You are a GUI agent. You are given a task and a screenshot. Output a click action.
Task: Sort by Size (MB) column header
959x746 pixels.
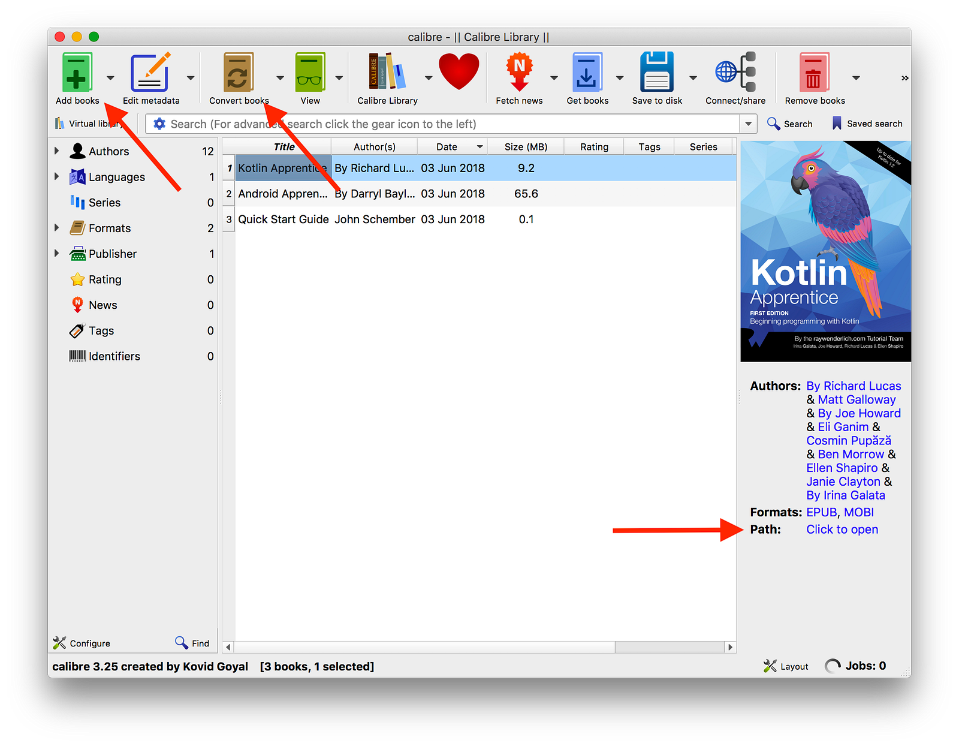coord(526,147)
